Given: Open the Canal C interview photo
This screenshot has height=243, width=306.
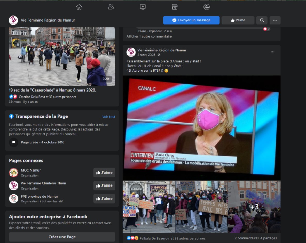Looking at the screenshot, I should (201, 128).
